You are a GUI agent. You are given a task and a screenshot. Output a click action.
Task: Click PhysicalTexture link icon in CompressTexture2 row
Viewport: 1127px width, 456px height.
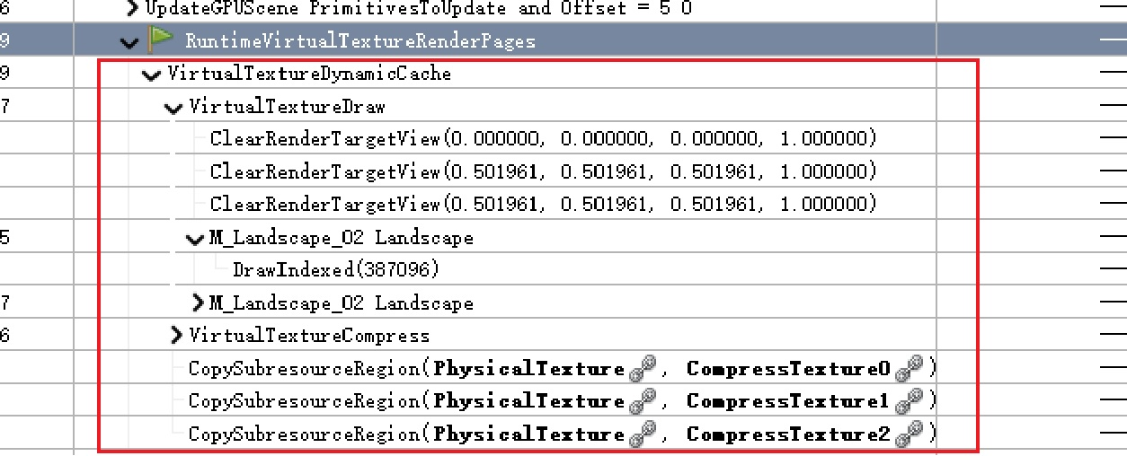[x=641, y=434]
